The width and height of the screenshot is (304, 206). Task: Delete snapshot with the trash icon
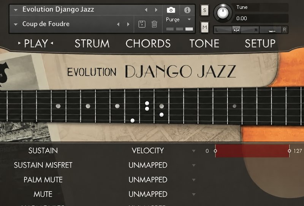coord(154,24)
